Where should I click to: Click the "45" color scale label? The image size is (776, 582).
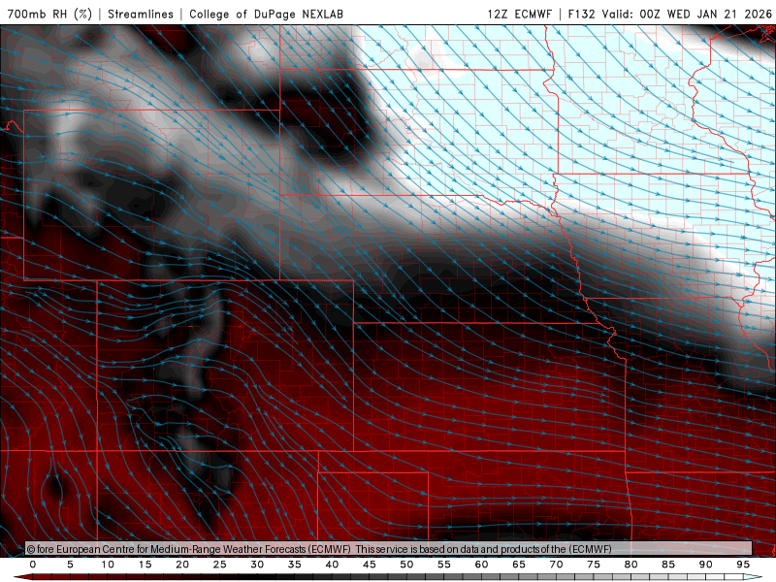click(x=370, y=565)
